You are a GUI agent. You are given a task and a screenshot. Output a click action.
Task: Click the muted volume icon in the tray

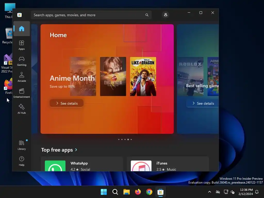coord(233,192)
